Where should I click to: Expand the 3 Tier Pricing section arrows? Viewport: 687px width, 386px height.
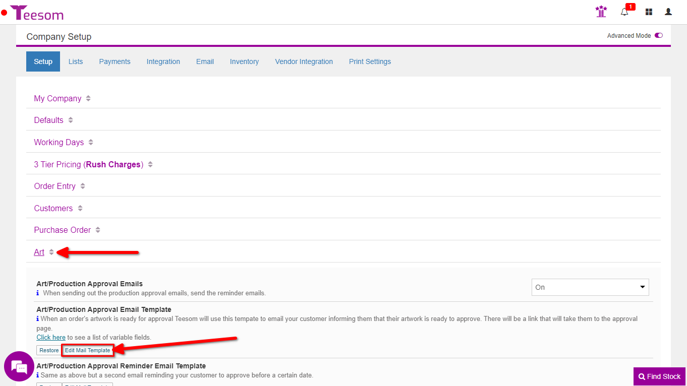tap(150, 165)
